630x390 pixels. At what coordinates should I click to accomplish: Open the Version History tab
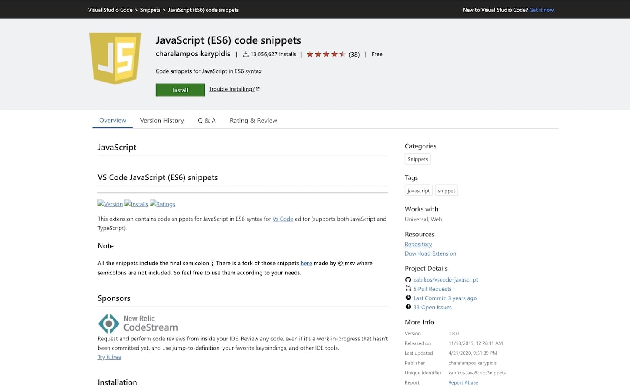[162, 120]
